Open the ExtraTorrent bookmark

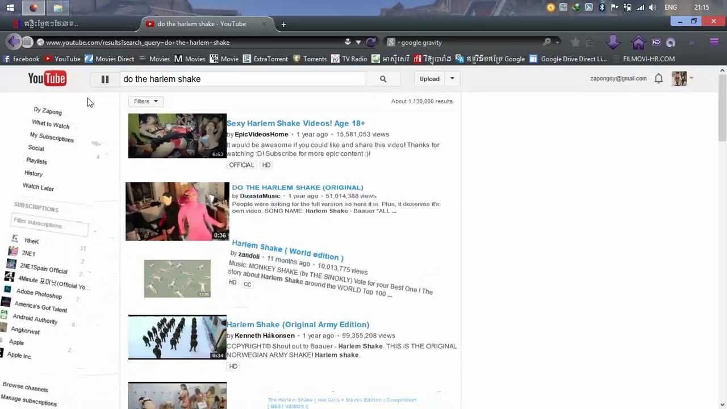[266, 59]
